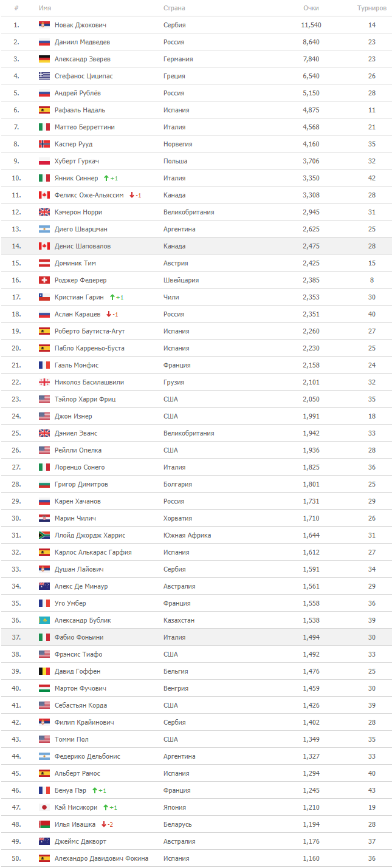392x868 pixels.
Task: Click the South African flag beside Ллойд Харрис
Action: coord(44,535)
